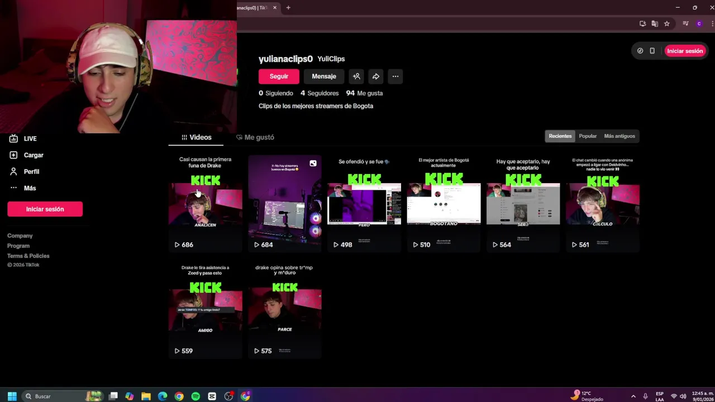The image size is (715, 402).
Task: Open Google Chrome from the taskbar
Action: pyautogui.click(x=179, y=396)
